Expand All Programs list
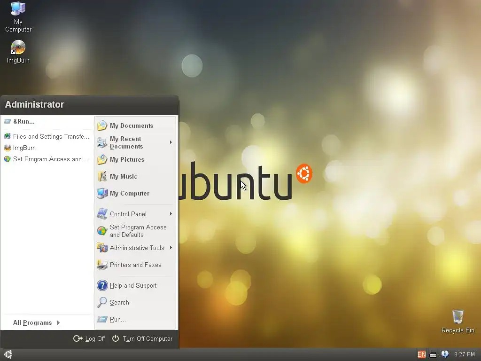 click(x=37, y=322)
